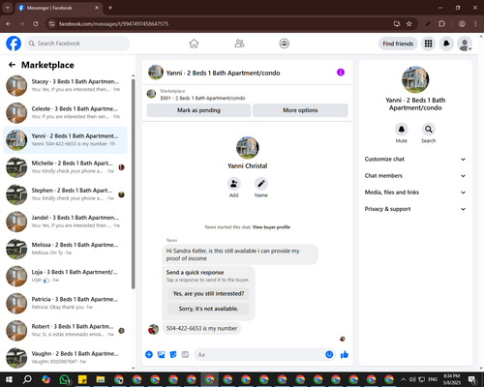This screenshot has width=484, height=387.
Task: Expand Privacy & support section
Action: pos(415,209)
